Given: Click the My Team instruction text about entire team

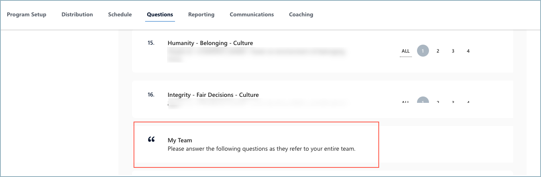Looking at the screenshot, I should tap(261, 149).
